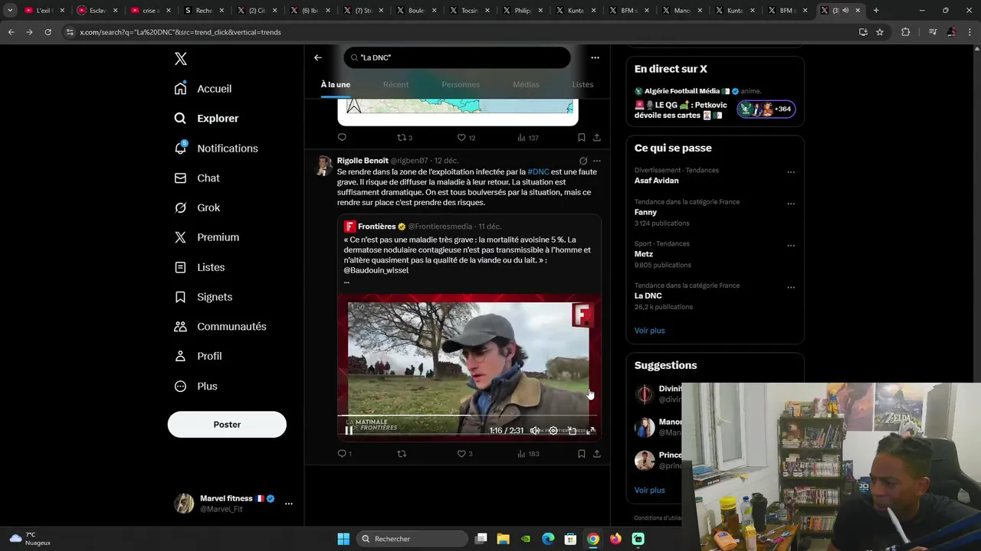Share the post with 137 views
Viewport: 981px width, 551px height.
coord(597,138)
